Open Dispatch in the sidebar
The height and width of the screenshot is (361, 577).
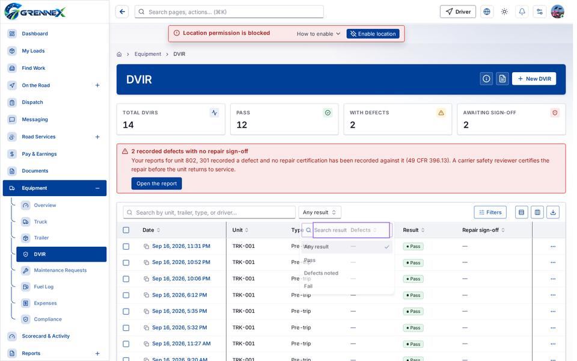click(x=55, y=102)
